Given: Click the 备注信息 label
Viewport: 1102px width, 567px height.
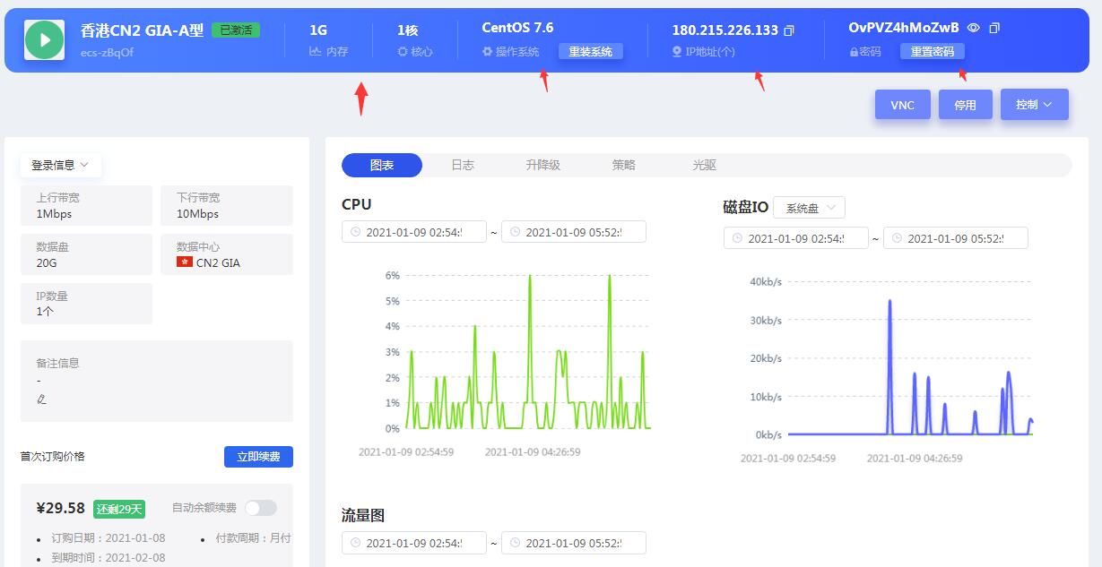Looking at the screenshot, I should (x=57, y=363).
